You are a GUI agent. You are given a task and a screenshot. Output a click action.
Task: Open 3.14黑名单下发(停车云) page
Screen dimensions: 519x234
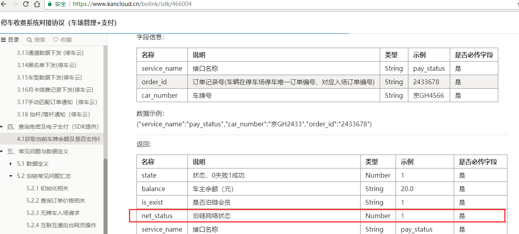pos(47,65)
